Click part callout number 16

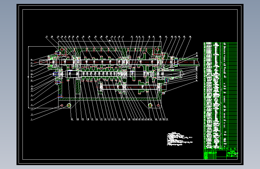31,60
